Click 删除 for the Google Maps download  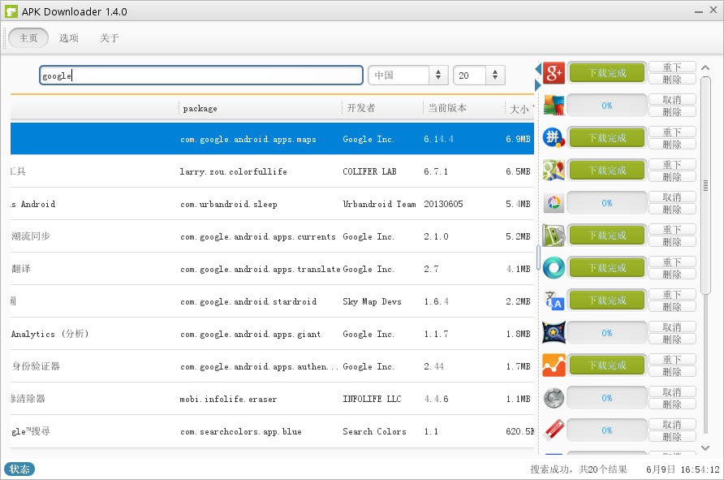[672, 176]
